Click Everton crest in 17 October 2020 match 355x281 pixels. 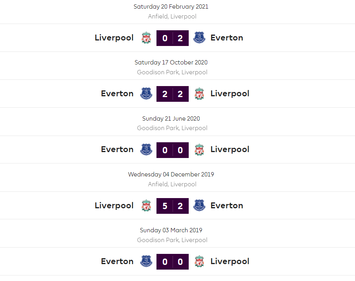146,94
